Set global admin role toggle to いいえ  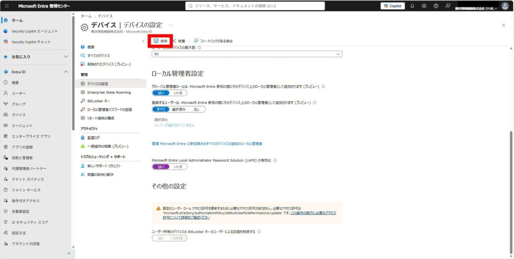coord(178,93)
